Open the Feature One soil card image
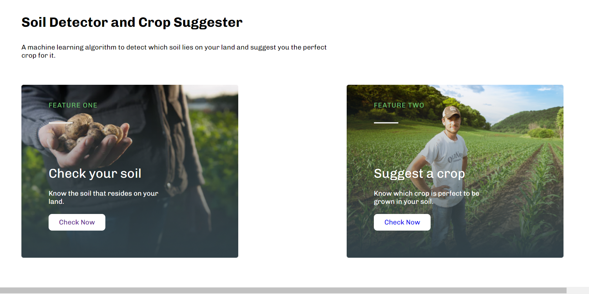Viewport: 589px width, 294px height. click(130, 171)
